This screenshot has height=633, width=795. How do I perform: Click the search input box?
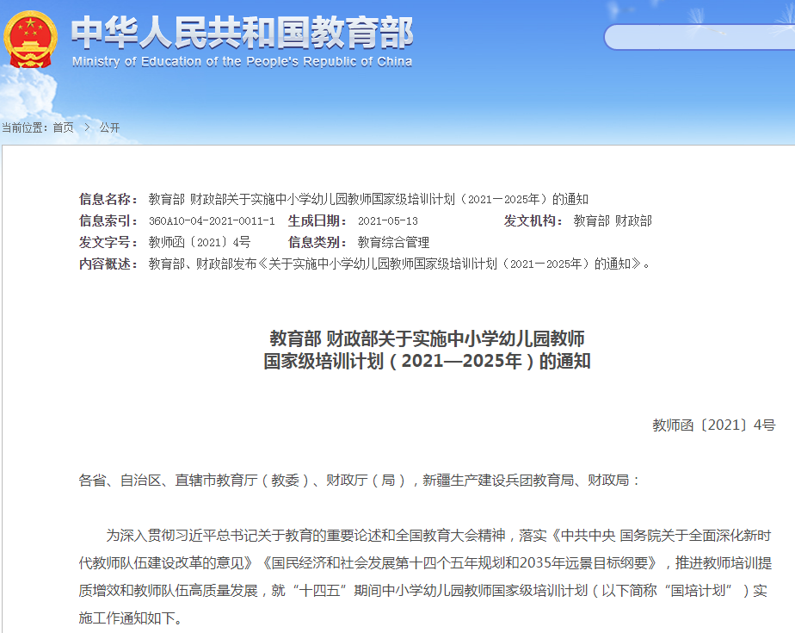click(699, 37)
